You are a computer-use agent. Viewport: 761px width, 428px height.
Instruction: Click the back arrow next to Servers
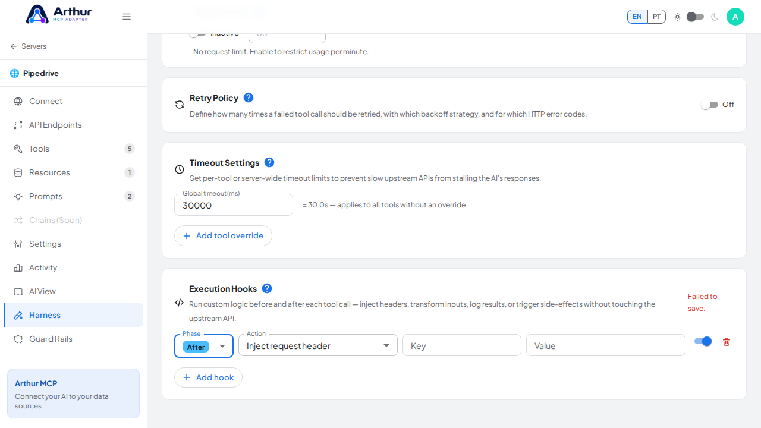pos(14,46)
